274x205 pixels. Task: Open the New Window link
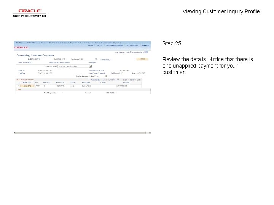pos(119,52)
